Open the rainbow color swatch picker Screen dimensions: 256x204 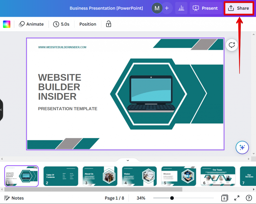6,24
